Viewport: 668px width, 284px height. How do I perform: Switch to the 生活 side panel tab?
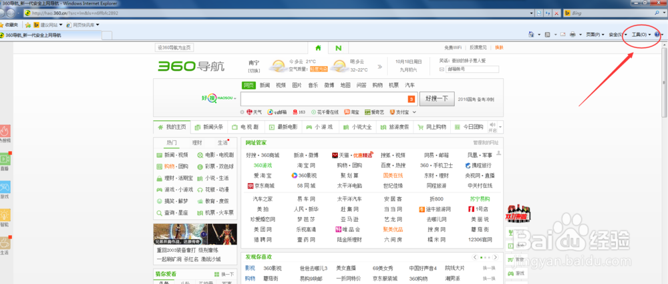[222, 142]
